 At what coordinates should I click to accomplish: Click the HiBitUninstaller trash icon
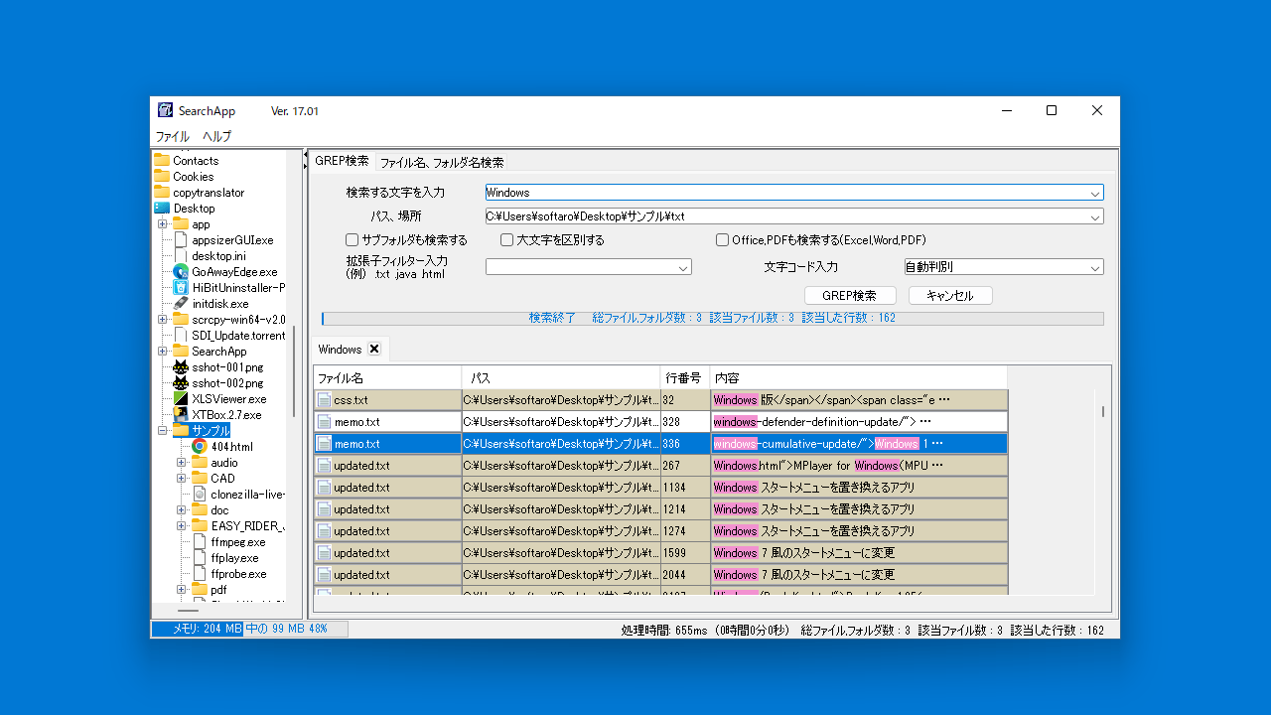tap(181, 287)
